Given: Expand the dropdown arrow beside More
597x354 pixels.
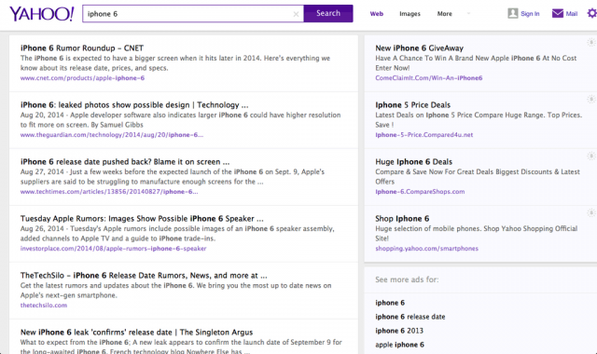Looking at the screenshot, I should click(468, 14).
